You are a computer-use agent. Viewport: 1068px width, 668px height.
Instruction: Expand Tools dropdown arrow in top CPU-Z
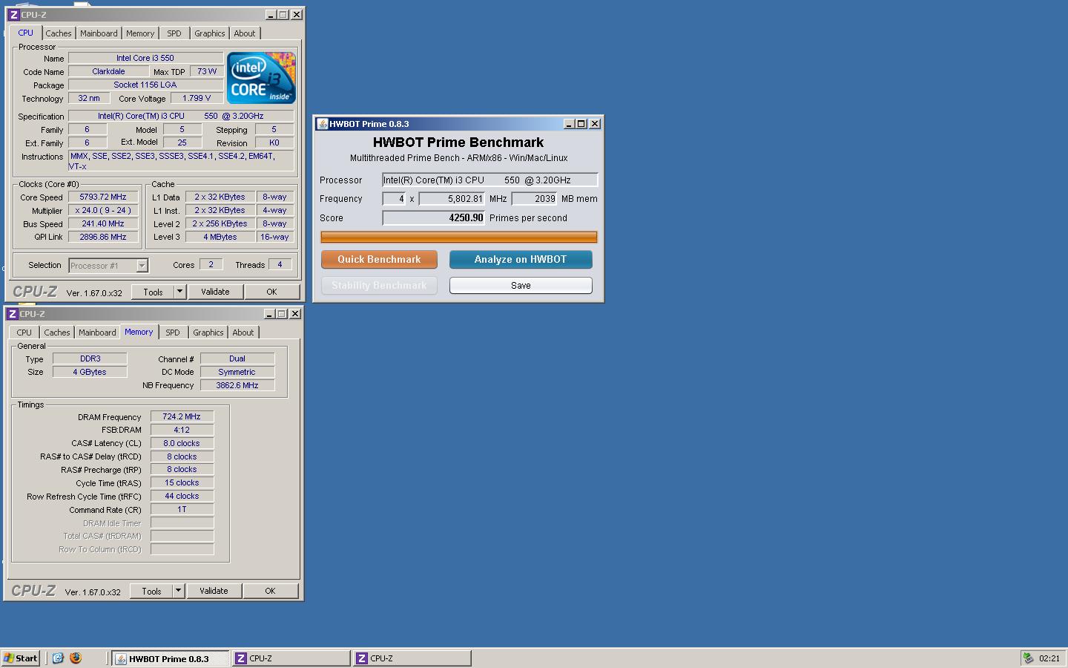pyautogui.click(x=179, y=292)
